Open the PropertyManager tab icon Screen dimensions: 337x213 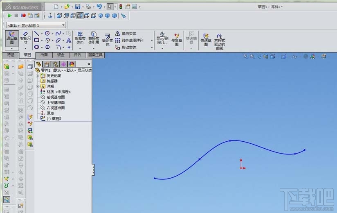click(x=47, y=64)
